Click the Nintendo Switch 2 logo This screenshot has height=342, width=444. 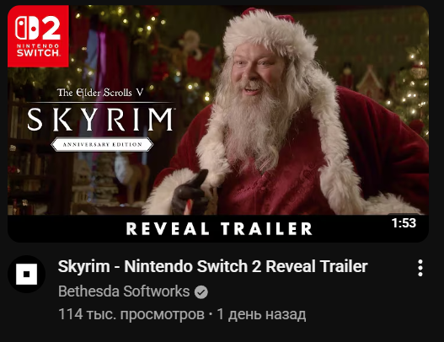click(x=38, y=36)
